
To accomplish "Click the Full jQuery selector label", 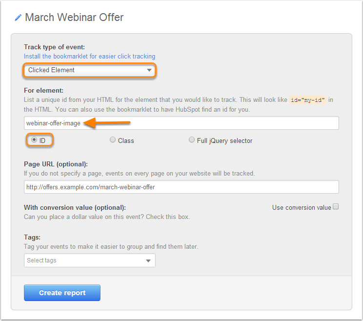I will 224,140.
